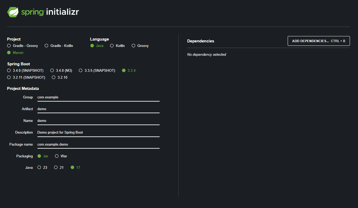Select the Maven project option
Image resolution: width=358 pixels, height=208 pixels.
tap(15, 53)
